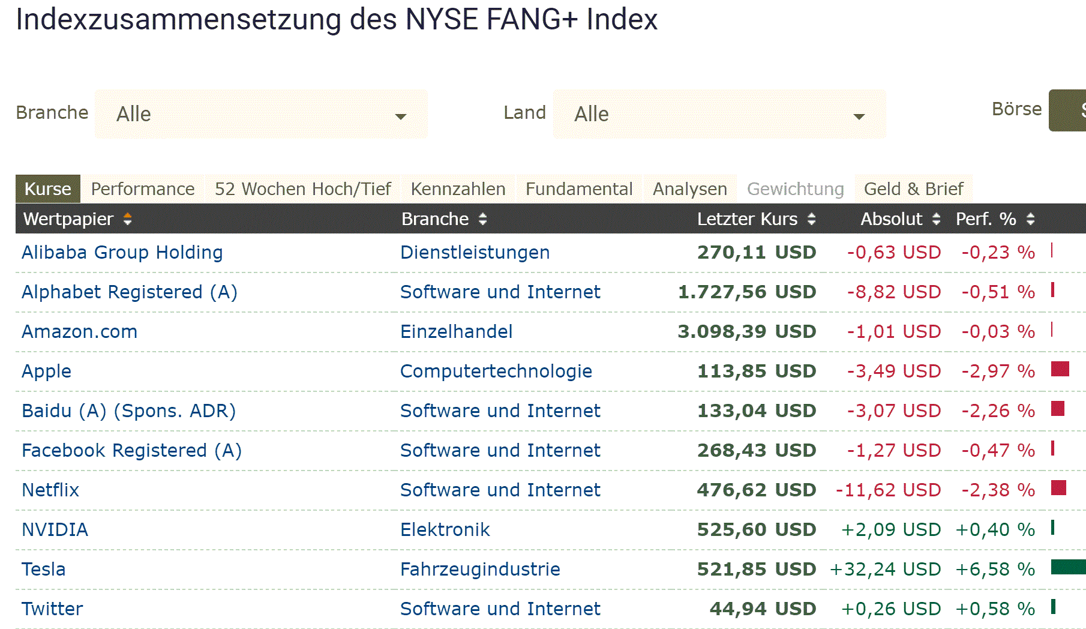Viewport: 1086px width, 629px height.
Task: Open the Branche filter dropdown
Action: pyautogui.click(x=261, y=114)
